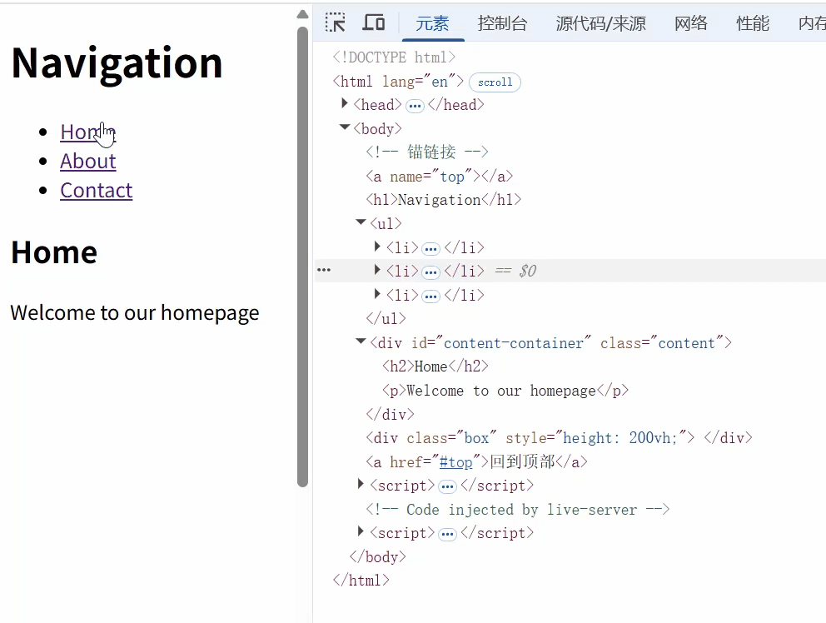
Task: Expand the head element
Action: click(345, 103)
